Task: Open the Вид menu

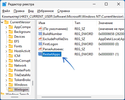Action: (31, 11)
